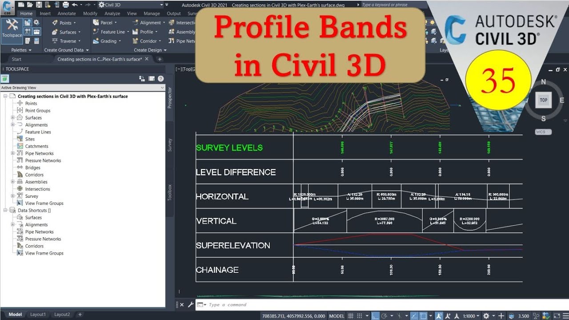Image resolution: width=569 pixels, height=320 pixels.
Task: Click the green master view icon in Toolspace
Action: tap(5, 79)
